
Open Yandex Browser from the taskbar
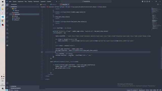pos(3,13)
